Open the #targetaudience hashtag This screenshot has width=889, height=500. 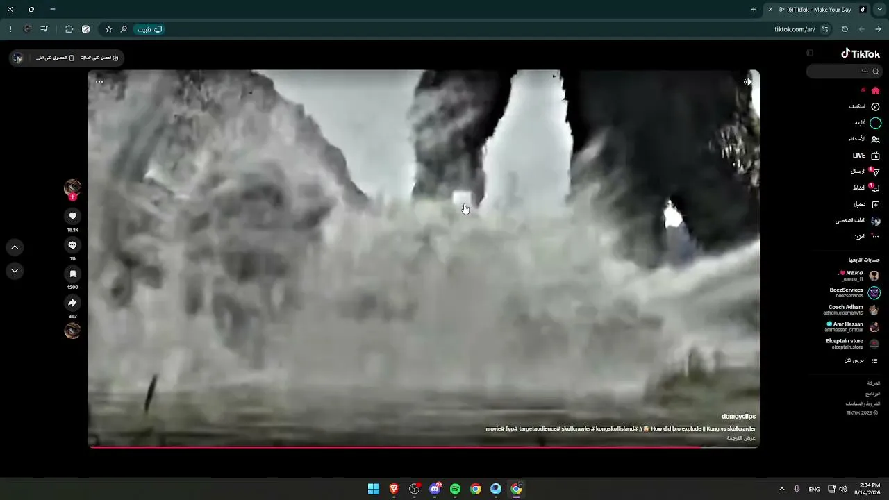pyautogui.click(x=539, y=429)
